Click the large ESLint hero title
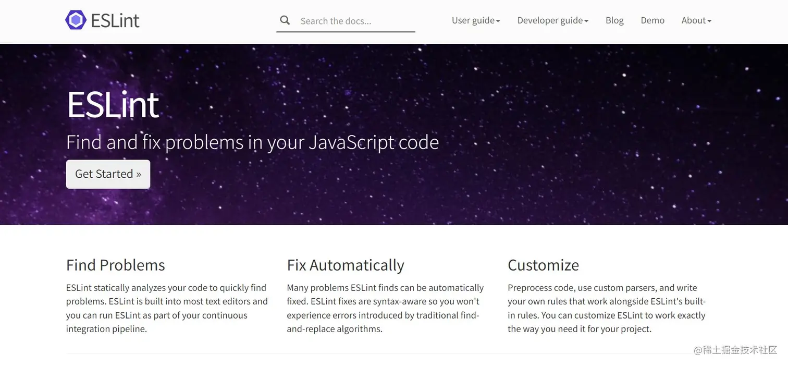 [113, 105]
